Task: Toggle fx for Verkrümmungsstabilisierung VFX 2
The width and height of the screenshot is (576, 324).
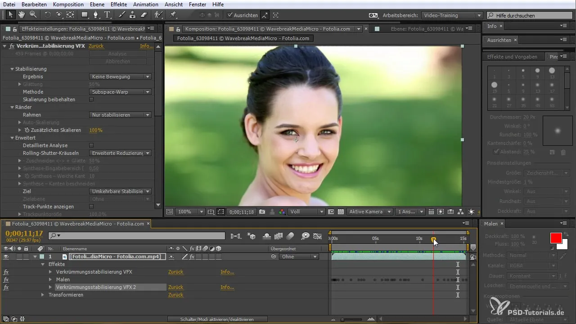Action: pyautogui.click(x=6, y=287)
